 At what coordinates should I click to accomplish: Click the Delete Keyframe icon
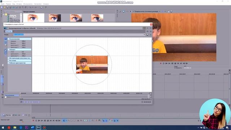39,102
